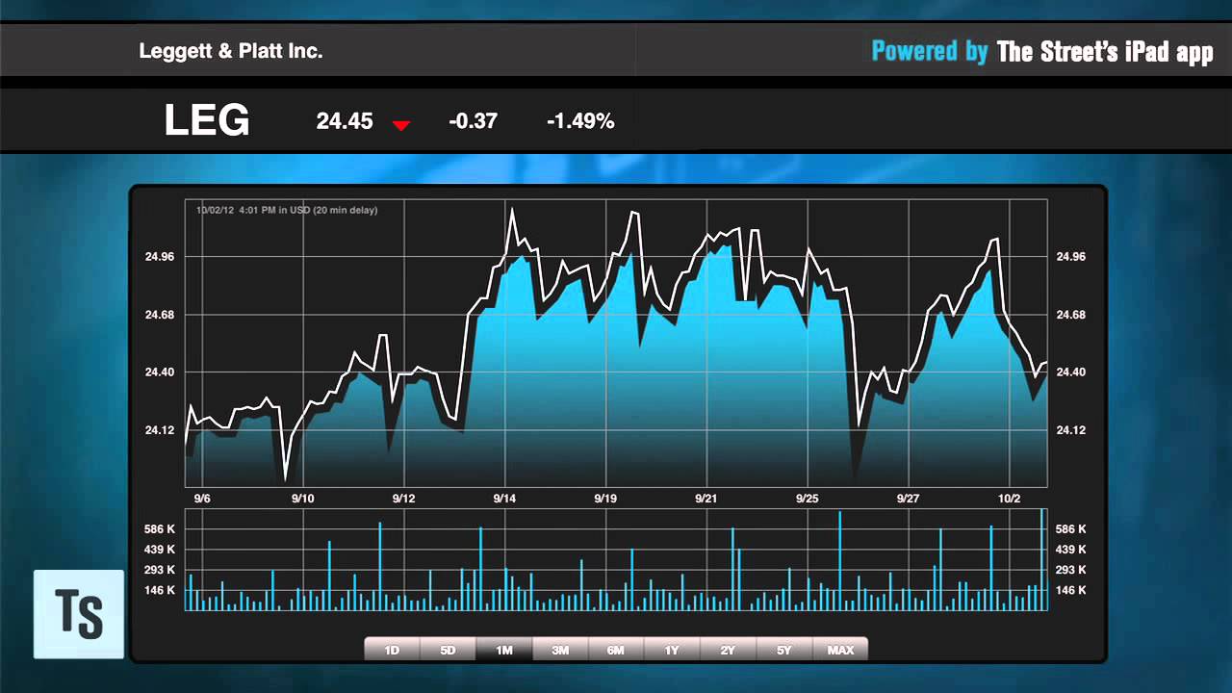Click the right-axis 586 K volume label
This screenshot has height=693, width=1232.
[1071, 529]
